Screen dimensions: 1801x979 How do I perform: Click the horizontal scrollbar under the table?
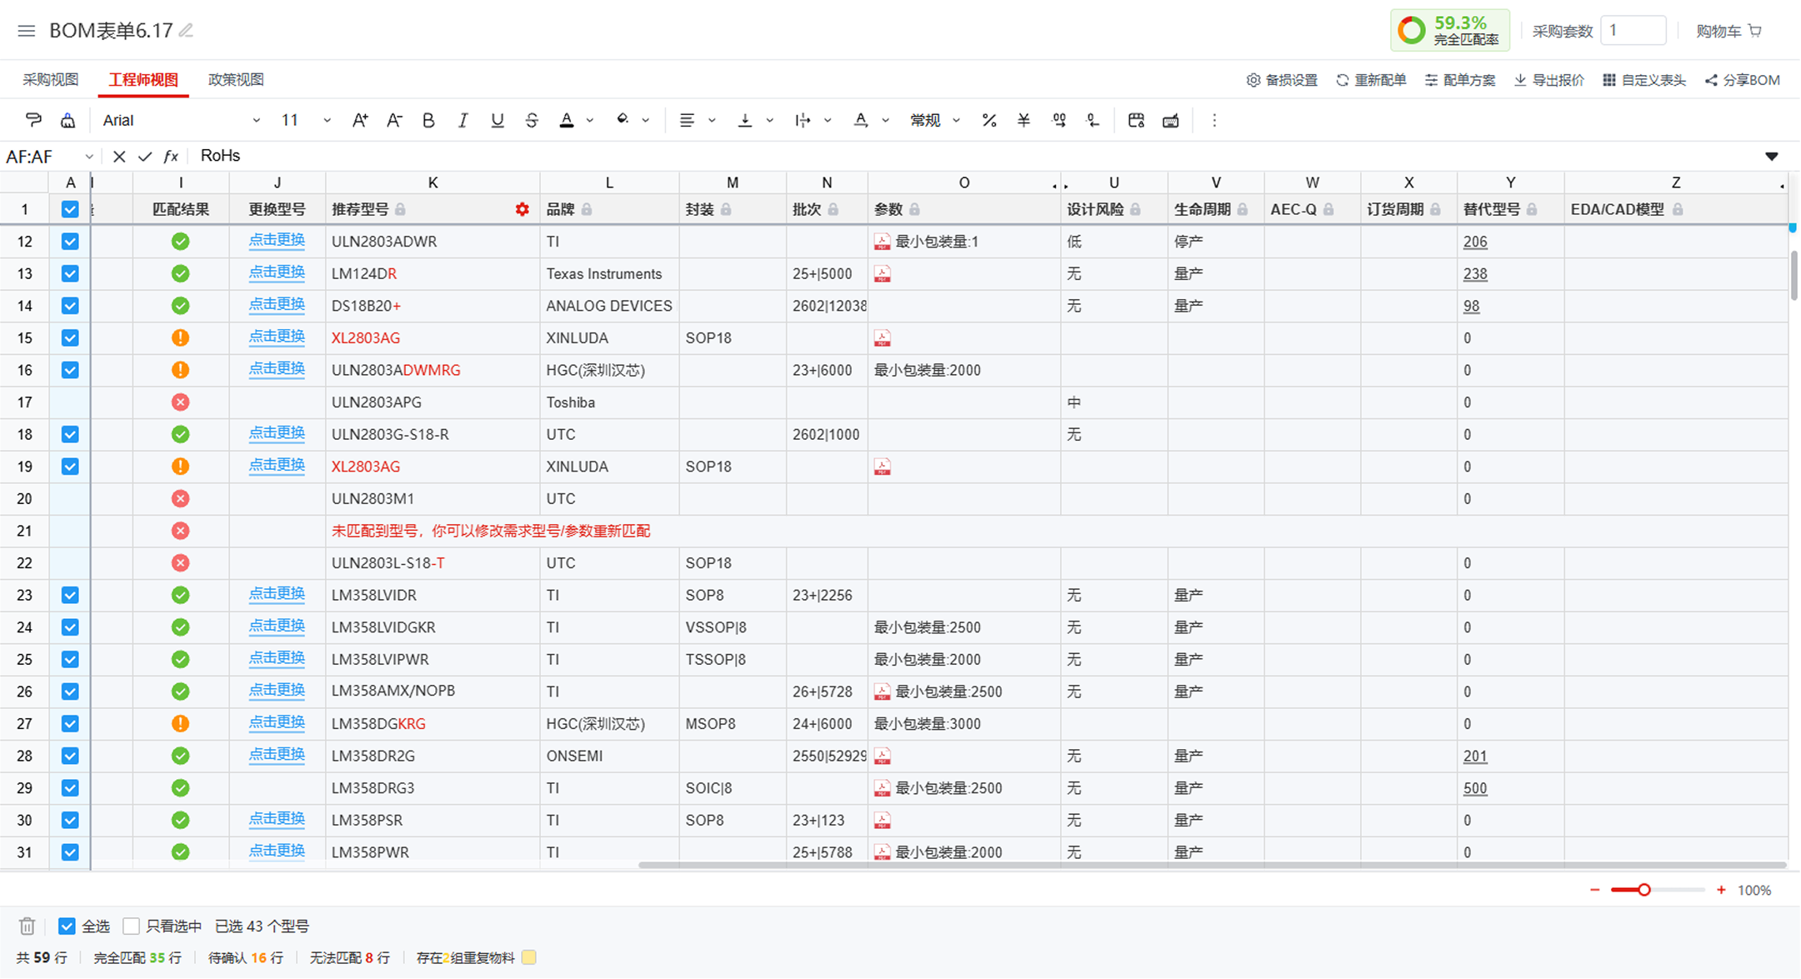(1213, 865)
